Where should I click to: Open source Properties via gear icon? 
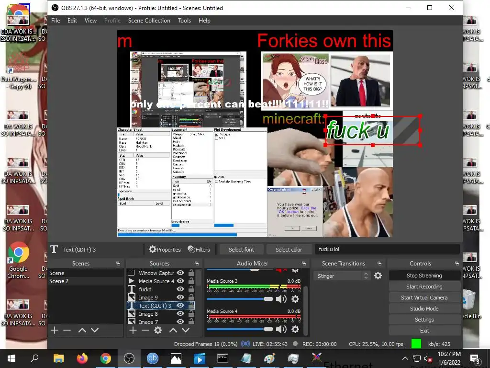165,249
